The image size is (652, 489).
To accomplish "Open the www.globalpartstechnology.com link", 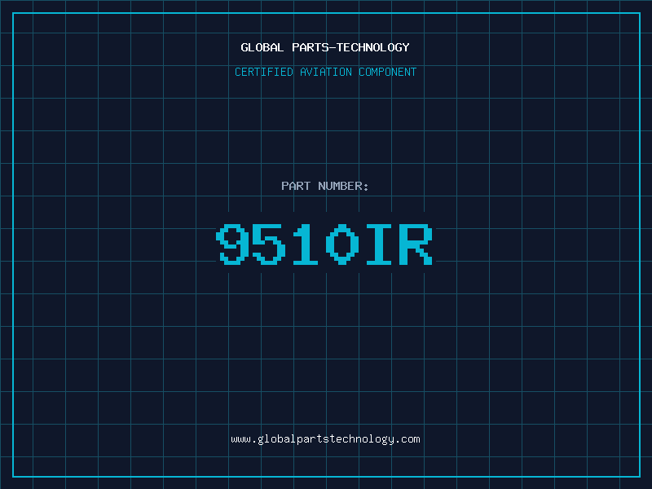I will coord(325,439).
